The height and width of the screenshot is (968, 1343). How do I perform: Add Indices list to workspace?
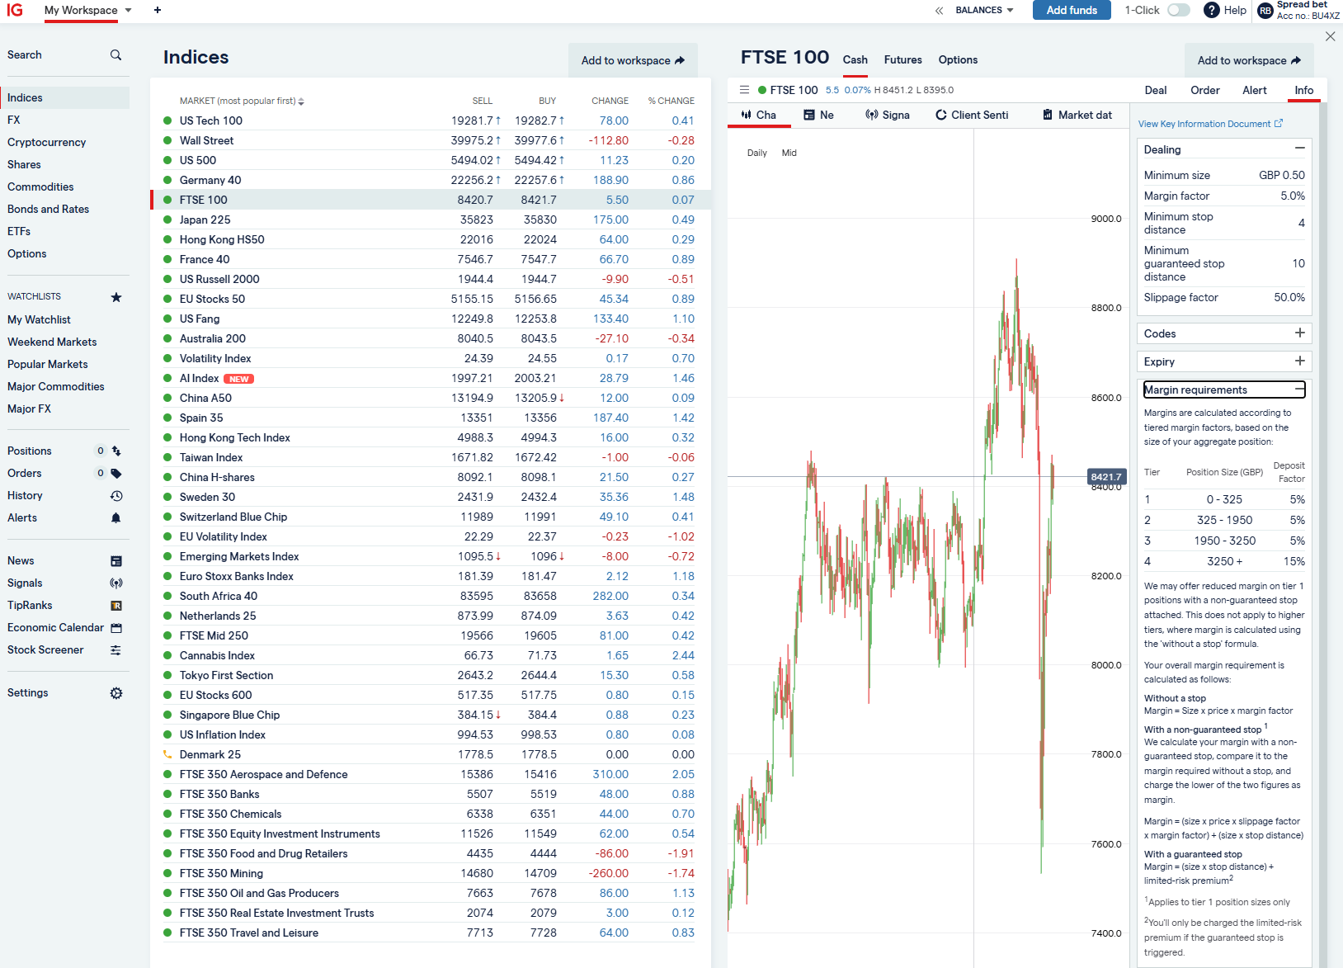pos(633,60)
